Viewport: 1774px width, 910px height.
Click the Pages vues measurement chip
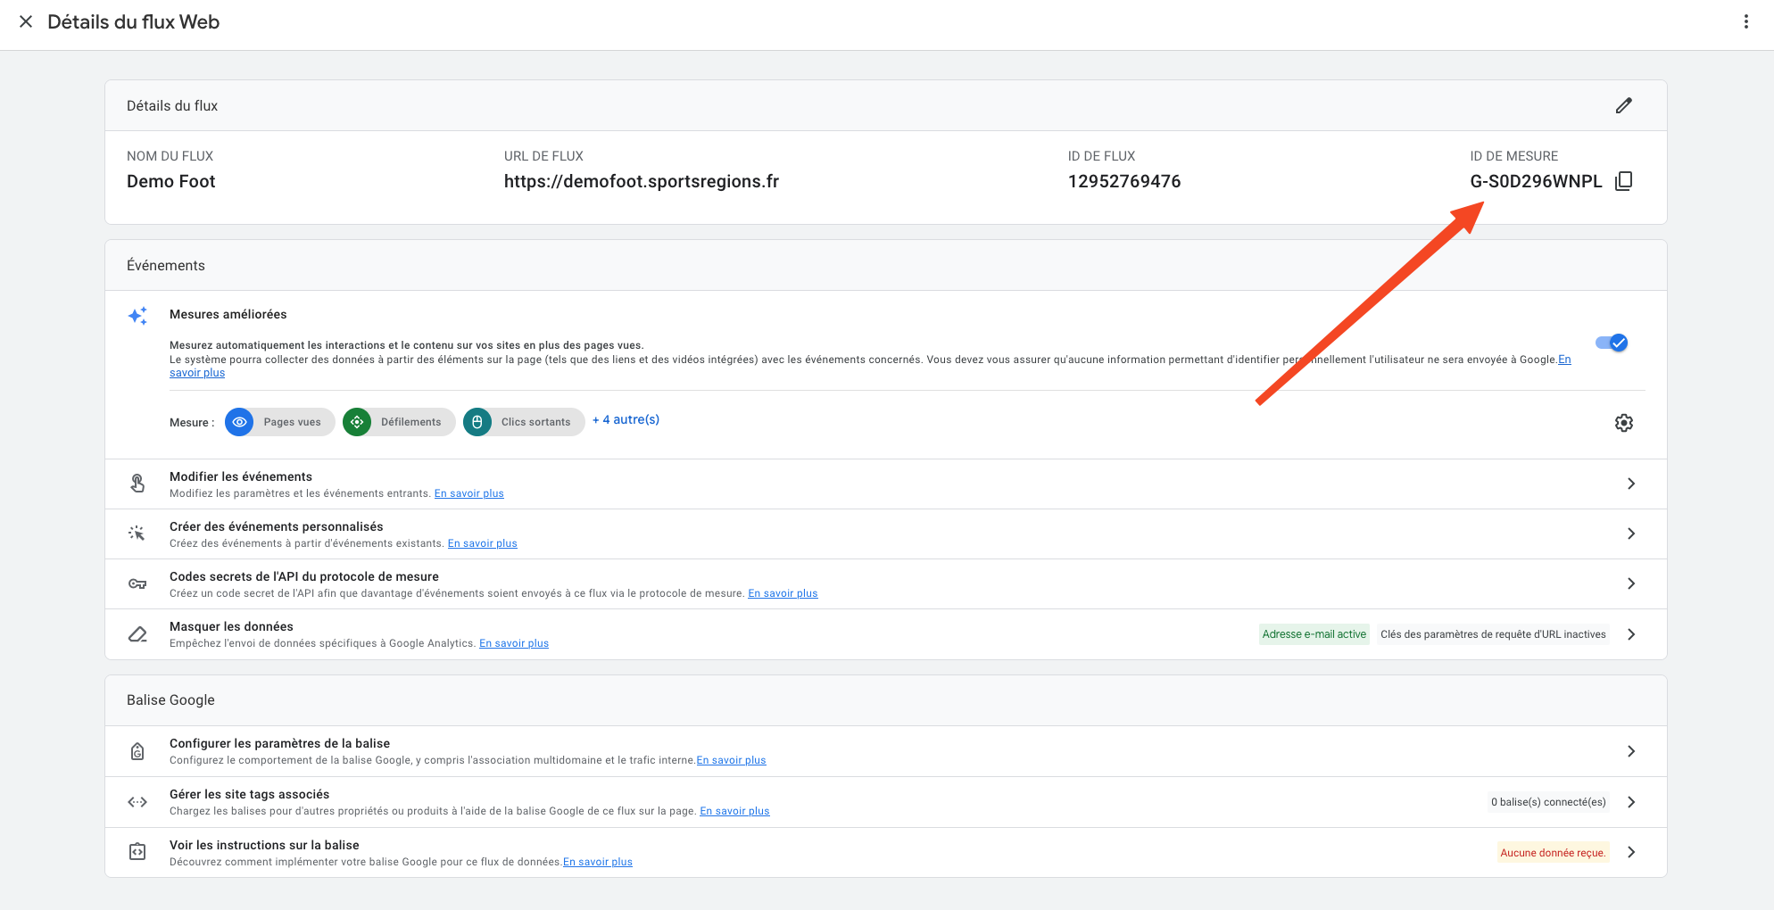pyautogui.click(x=280, y=422)
